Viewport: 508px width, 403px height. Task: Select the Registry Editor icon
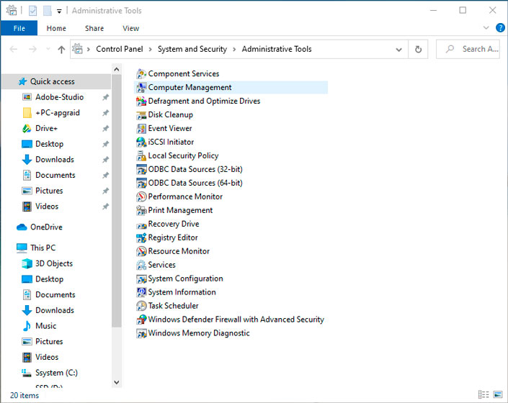[141, 237]
